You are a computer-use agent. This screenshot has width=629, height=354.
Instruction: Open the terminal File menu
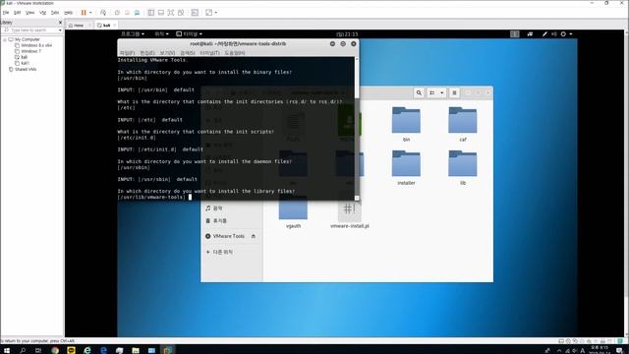coord(127,53)
